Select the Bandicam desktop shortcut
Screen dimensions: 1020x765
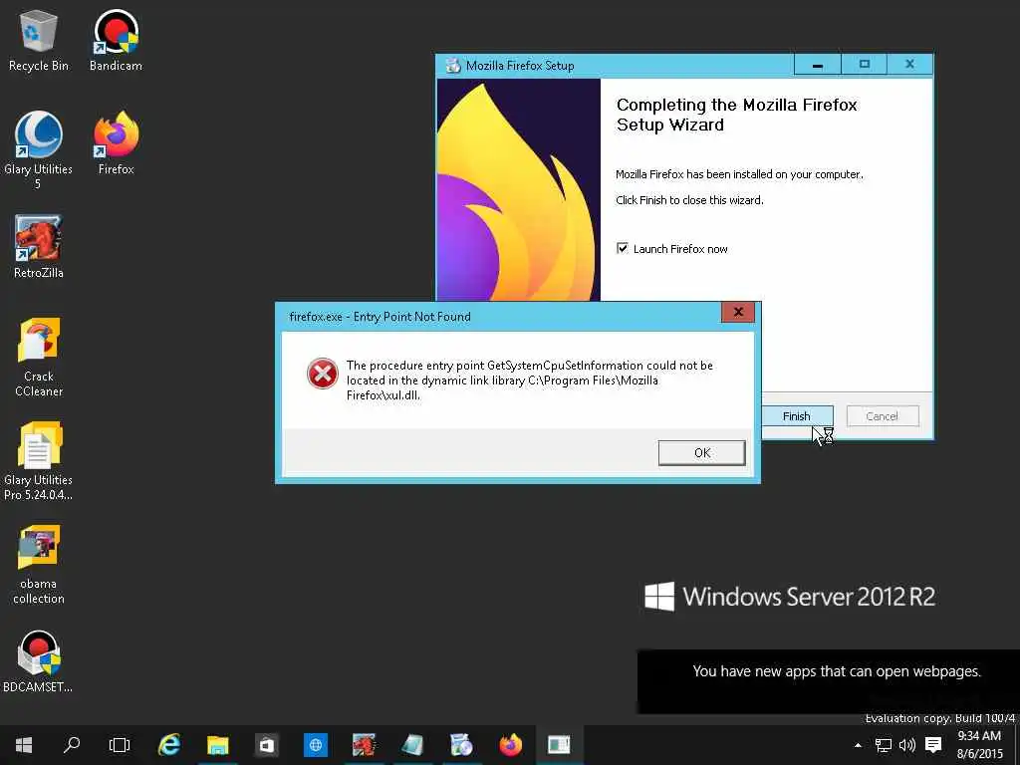click(116, 40)
